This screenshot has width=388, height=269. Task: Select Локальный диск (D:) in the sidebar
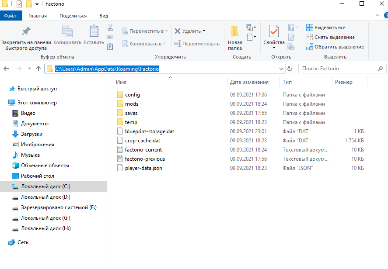click(x=45, y=197)
